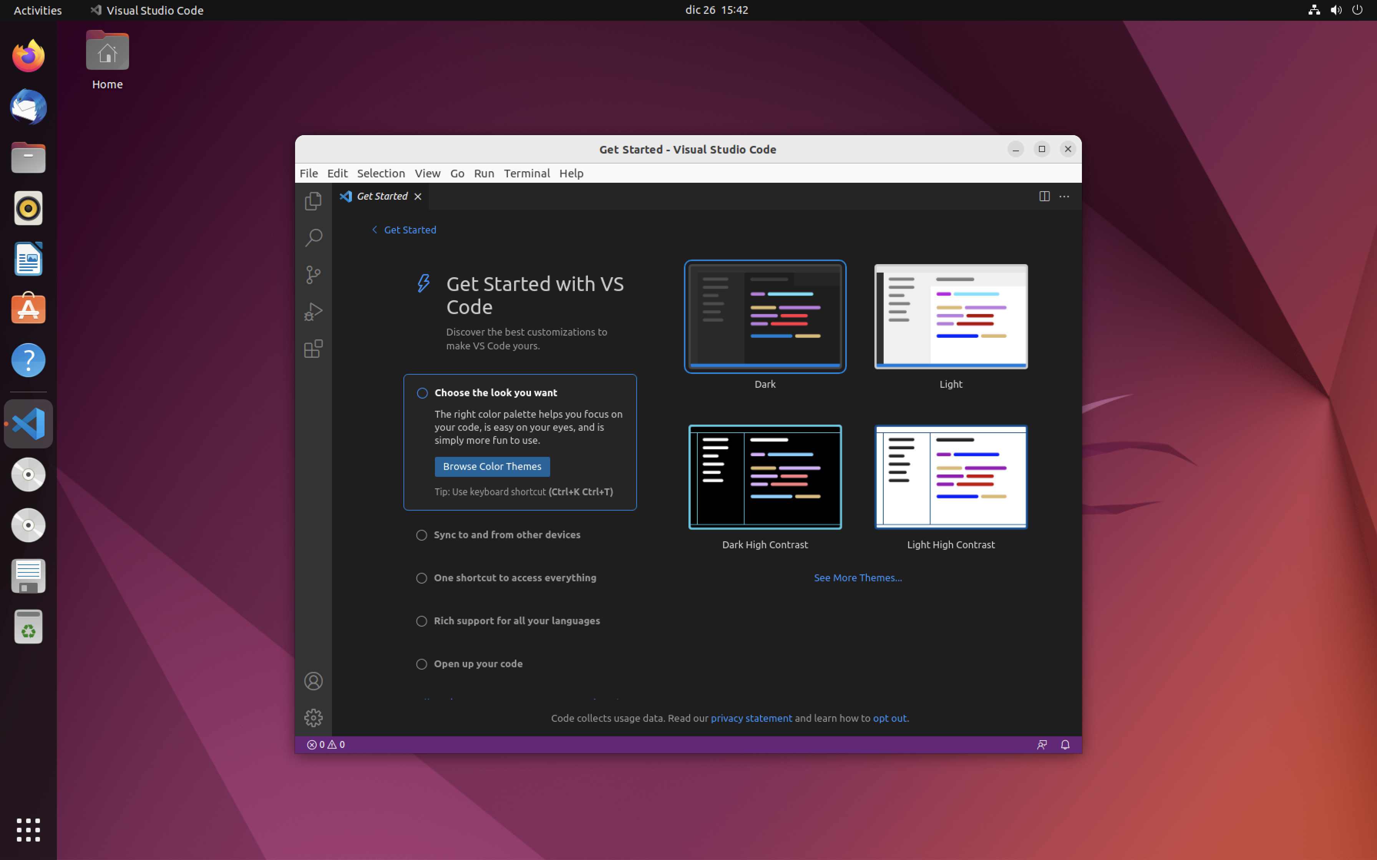The image size is (1377, 860).
Task: Open the Run and Debug view
Action: coord(314,312)
